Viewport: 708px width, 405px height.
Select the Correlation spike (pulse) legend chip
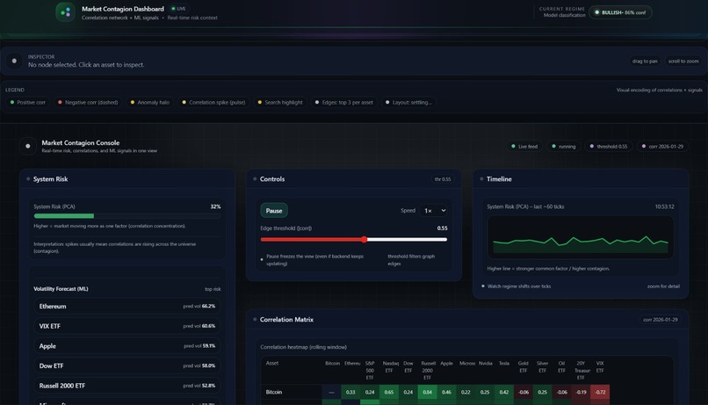(213, 103)
